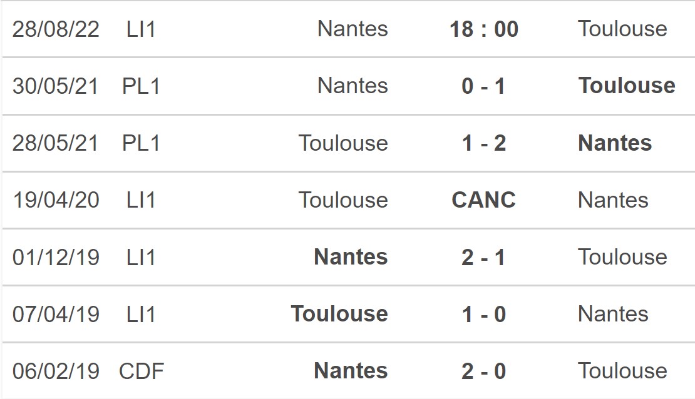Select the 01/12/19 match date
Viewport: 695px width, 399px height.
[x=56, y=257]
